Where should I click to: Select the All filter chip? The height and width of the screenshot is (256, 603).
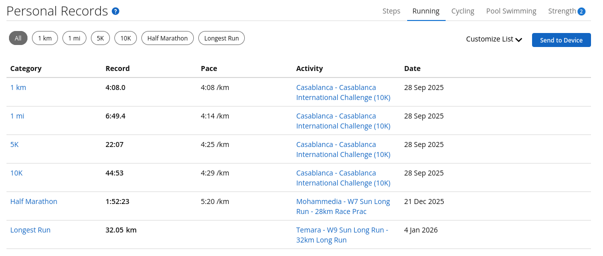pyautogui.click(x=18, y=38)
